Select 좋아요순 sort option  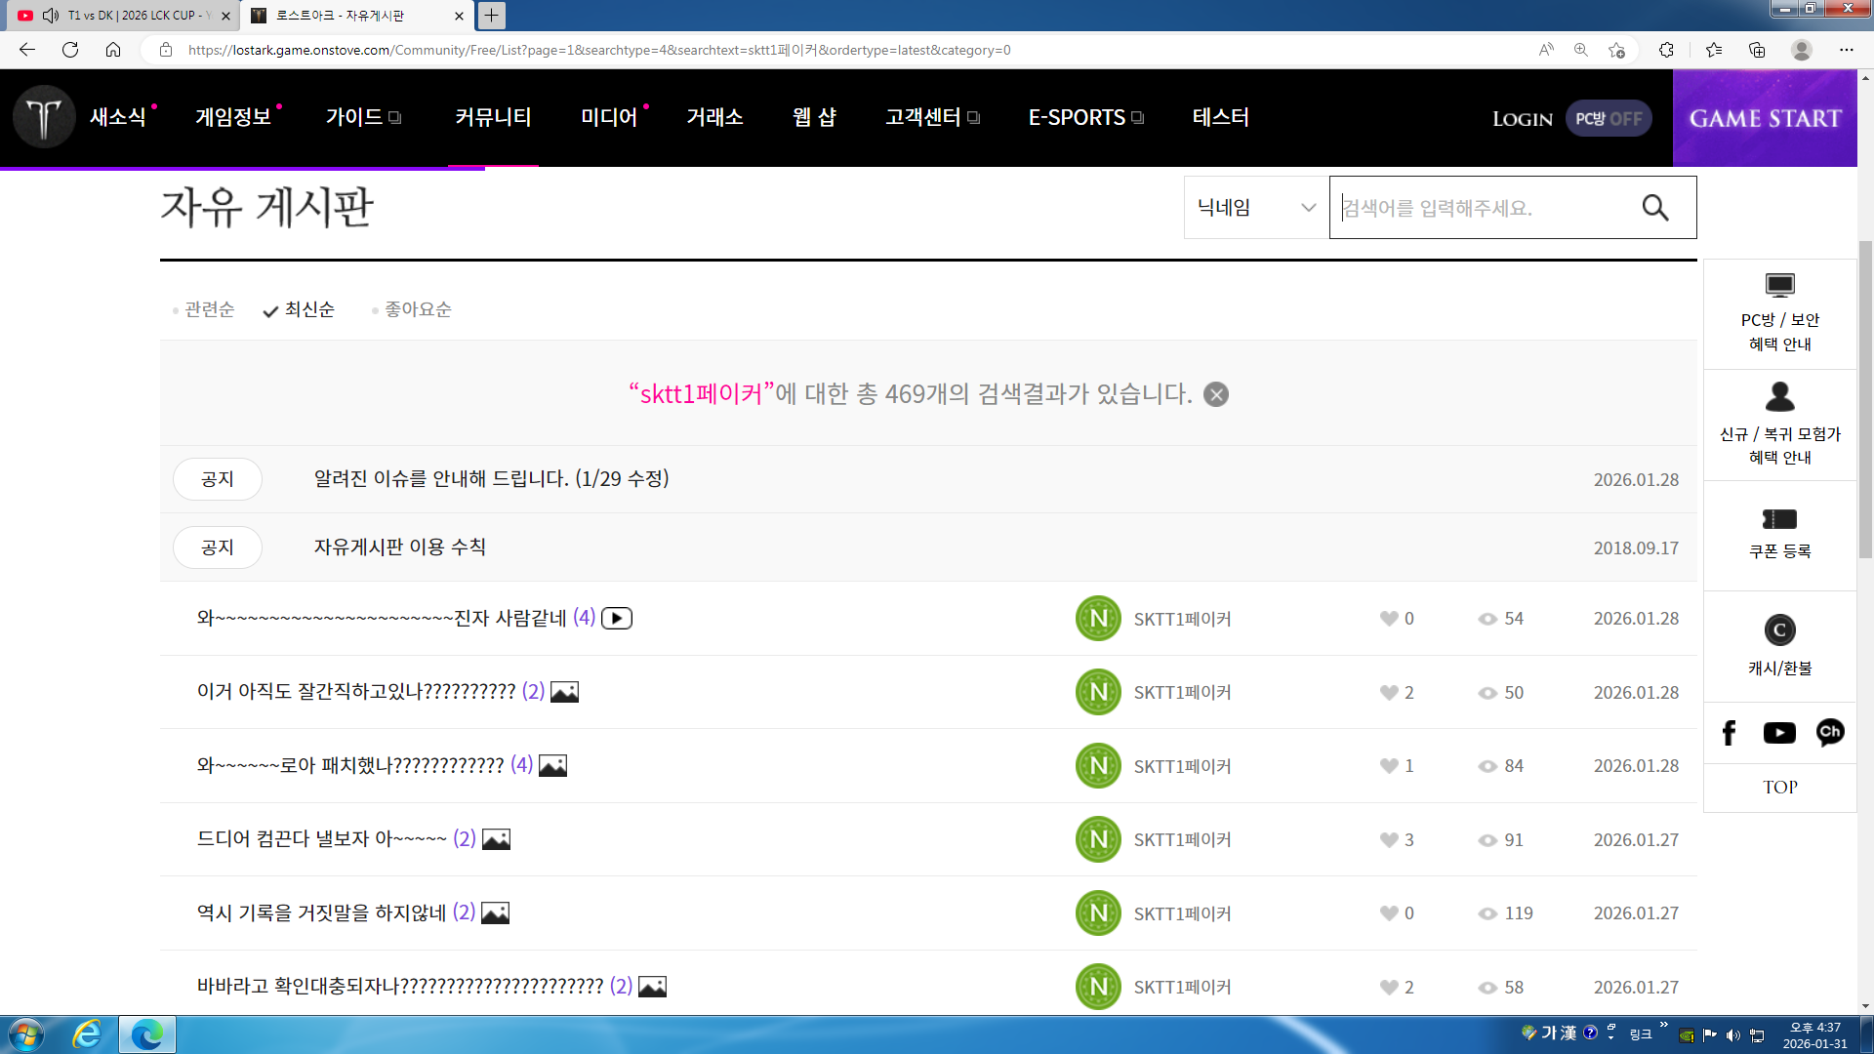[417, 309]
